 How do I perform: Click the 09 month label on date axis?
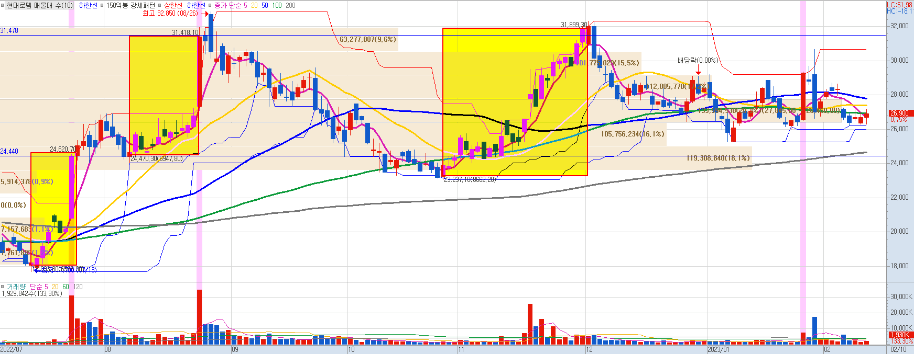click(x=235, y=349)
